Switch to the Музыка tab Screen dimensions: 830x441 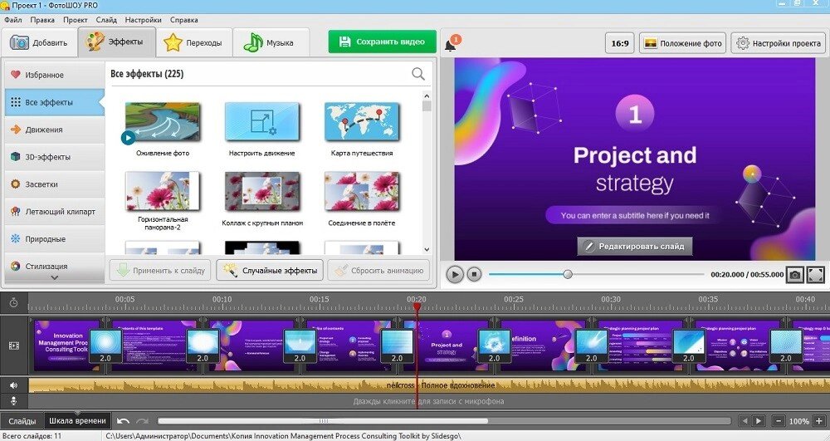[270, 42]
